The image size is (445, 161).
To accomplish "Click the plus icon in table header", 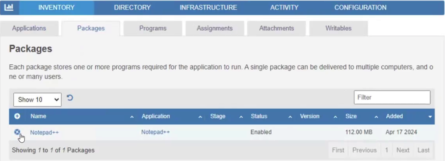I will [17, 116].
